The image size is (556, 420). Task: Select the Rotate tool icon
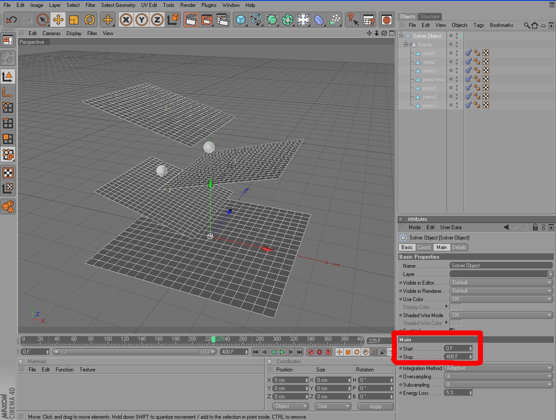(89, 20)
